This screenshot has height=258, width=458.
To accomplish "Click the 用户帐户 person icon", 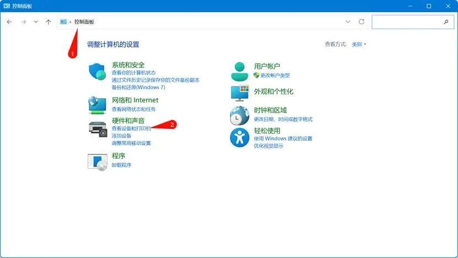I will click(x=239, y=71).
